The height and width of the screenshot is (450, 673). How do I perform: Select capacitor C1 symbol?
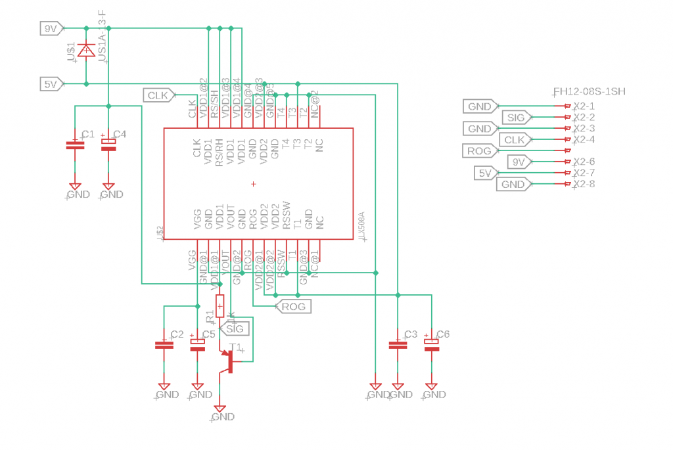coord(75,145)
